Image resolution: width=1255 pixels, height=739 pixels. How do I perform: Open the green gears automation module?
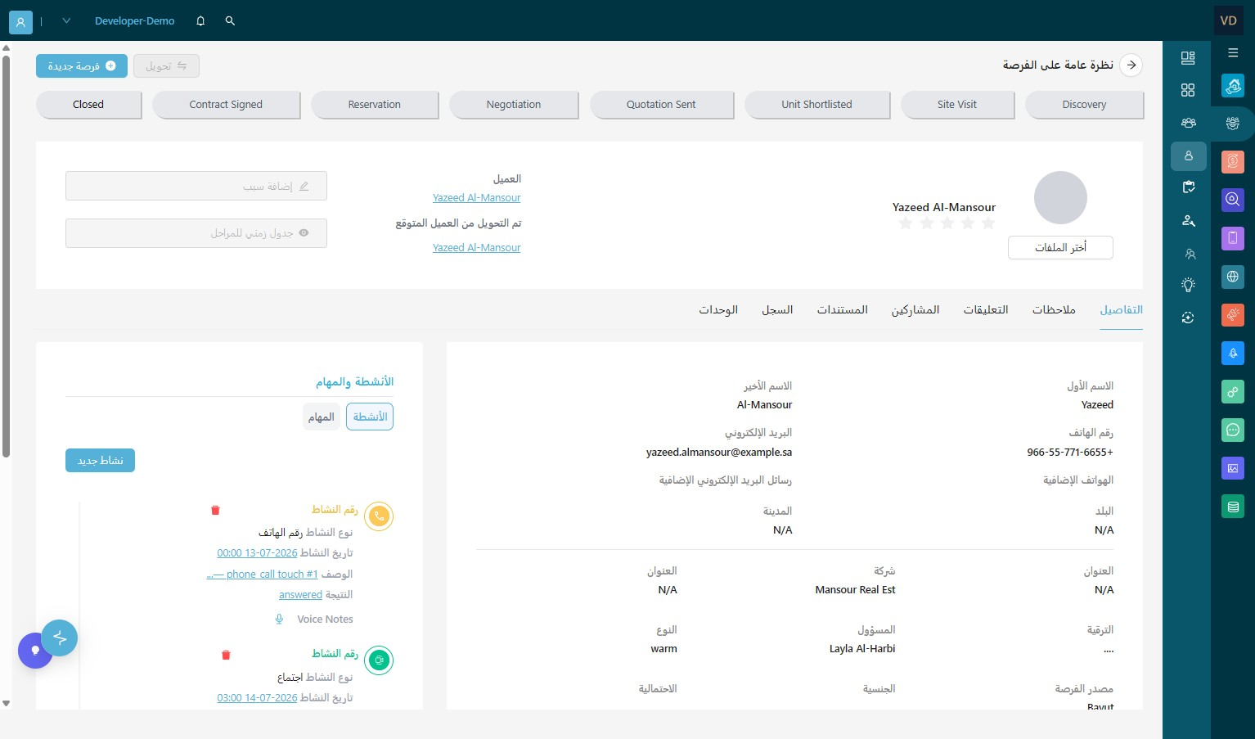pyautogui.click(x=1233, y=391)
